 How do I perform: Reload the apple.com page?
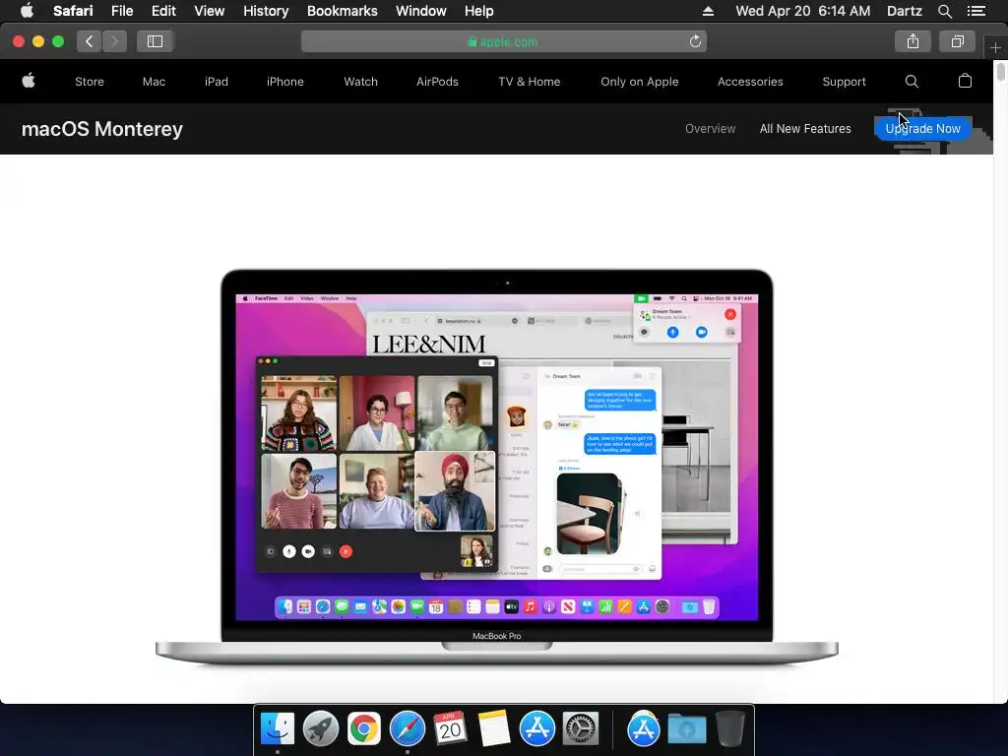695,41
